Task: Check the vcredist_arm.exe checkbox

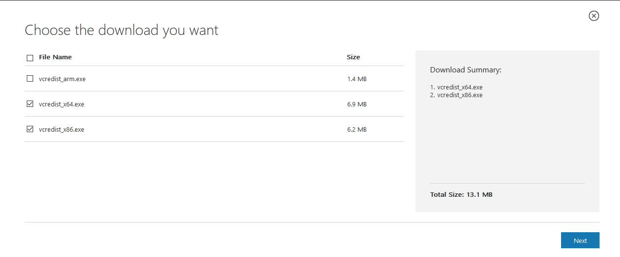Action: (30, 78)
